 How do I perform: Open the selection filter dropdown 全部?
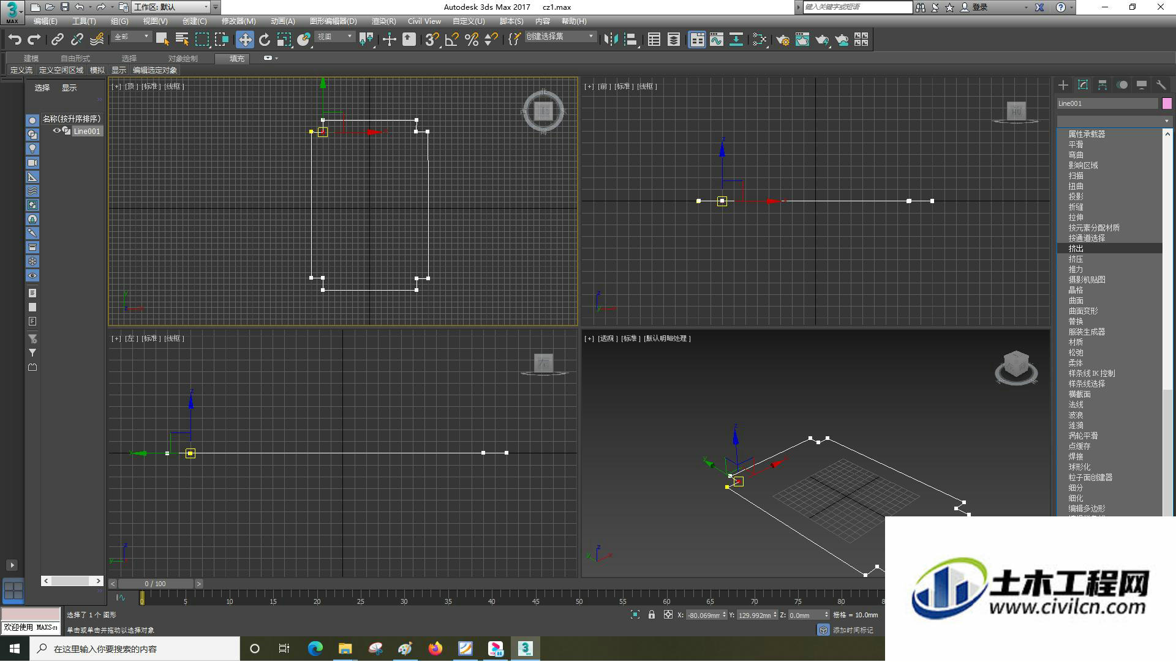(x=131, y=37)
